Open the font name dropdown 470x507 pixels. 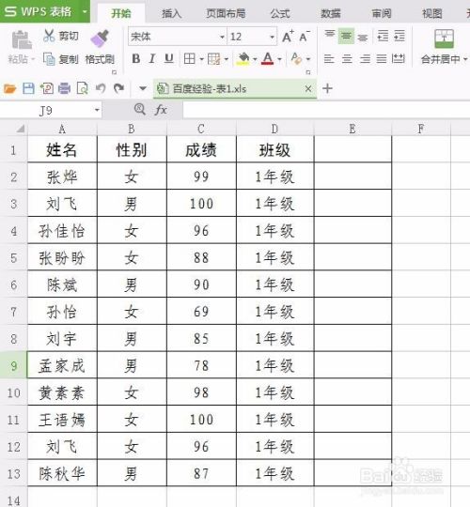point(222,37)
